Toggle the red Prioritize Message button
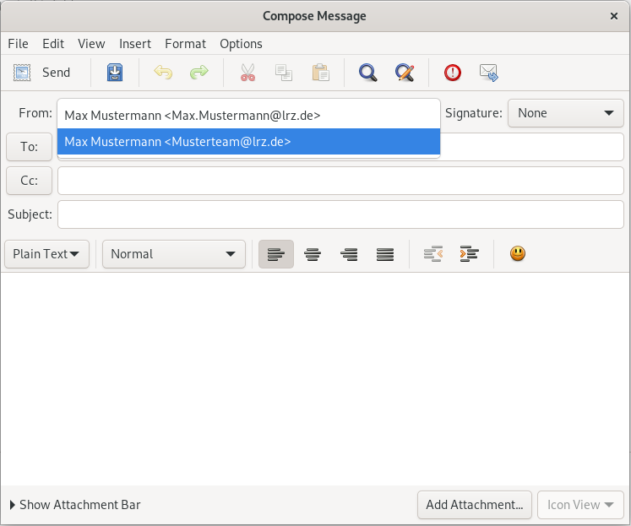Image resolution: width=631 pixels, height=526 pixels. coord(453,73)
